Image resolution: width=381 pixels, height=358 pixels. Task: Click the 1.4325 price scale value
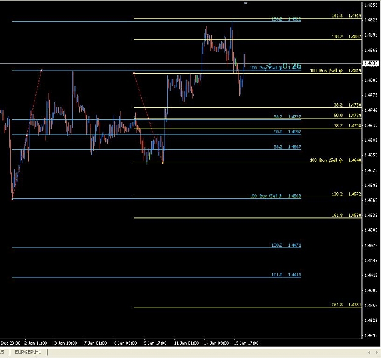click(371, 321)
